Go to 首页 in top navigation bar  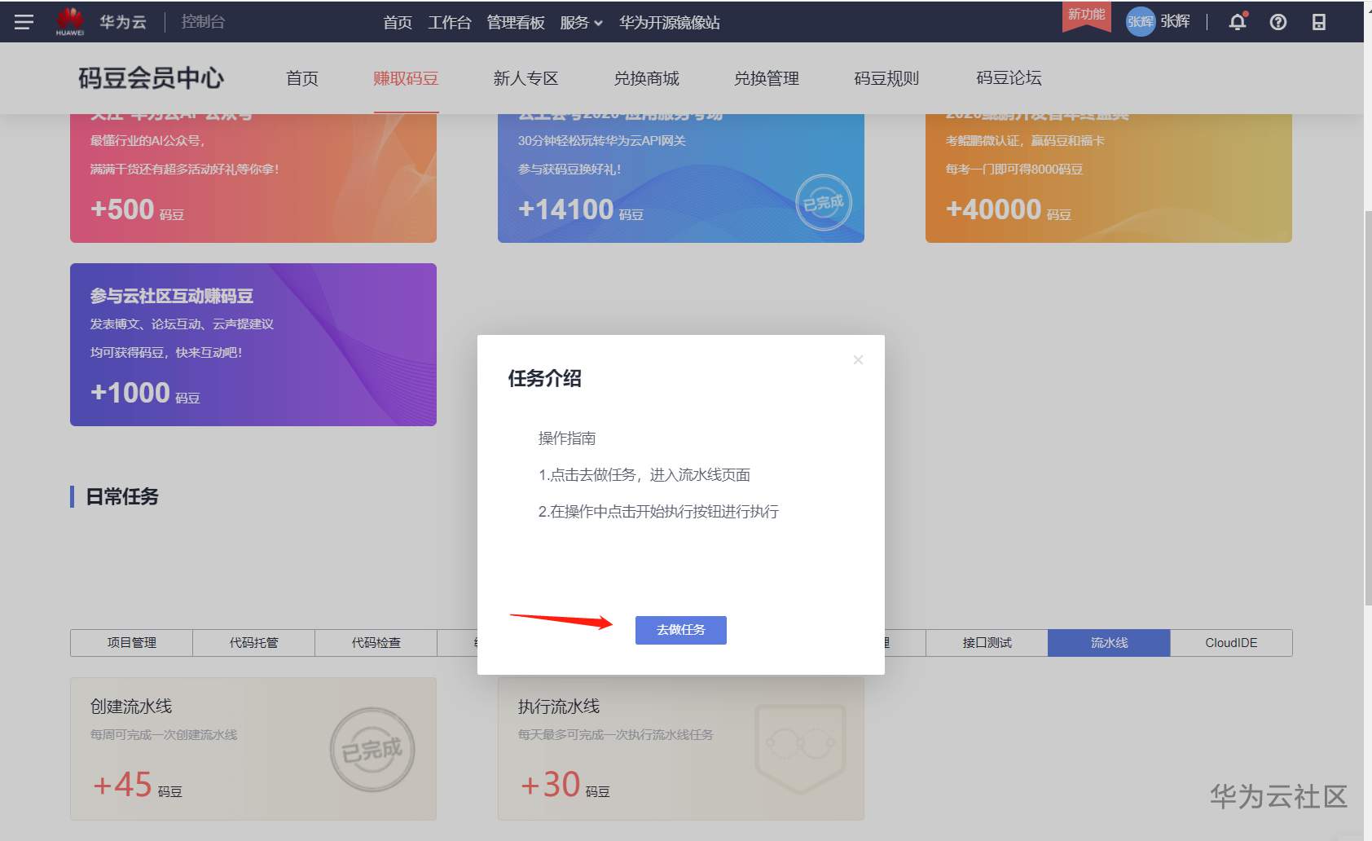coord(398,23)
